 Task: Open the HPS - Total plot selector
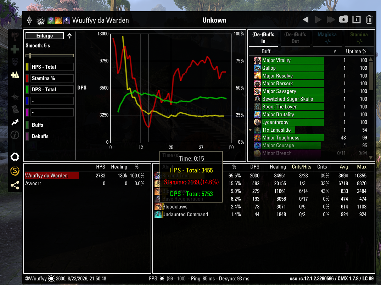point(52,67)
